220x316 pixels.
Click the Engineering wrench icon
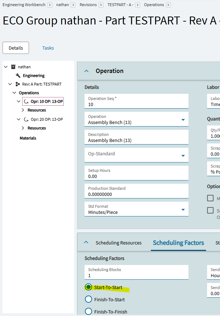pyautogui.click(x=18, y=75)
